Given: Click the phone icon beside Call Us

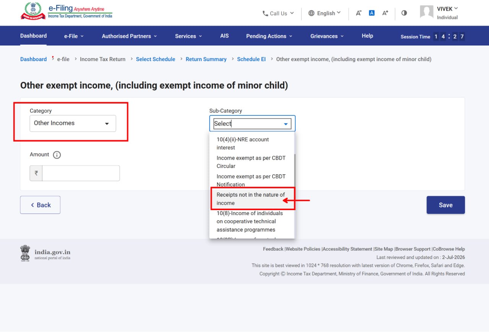Looking at the screenshot, I should 265,13.
